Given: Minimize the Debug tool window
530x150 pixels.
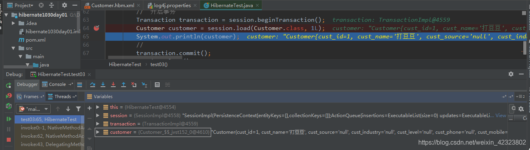Looking at the screenshot, I should pos(521,74).
